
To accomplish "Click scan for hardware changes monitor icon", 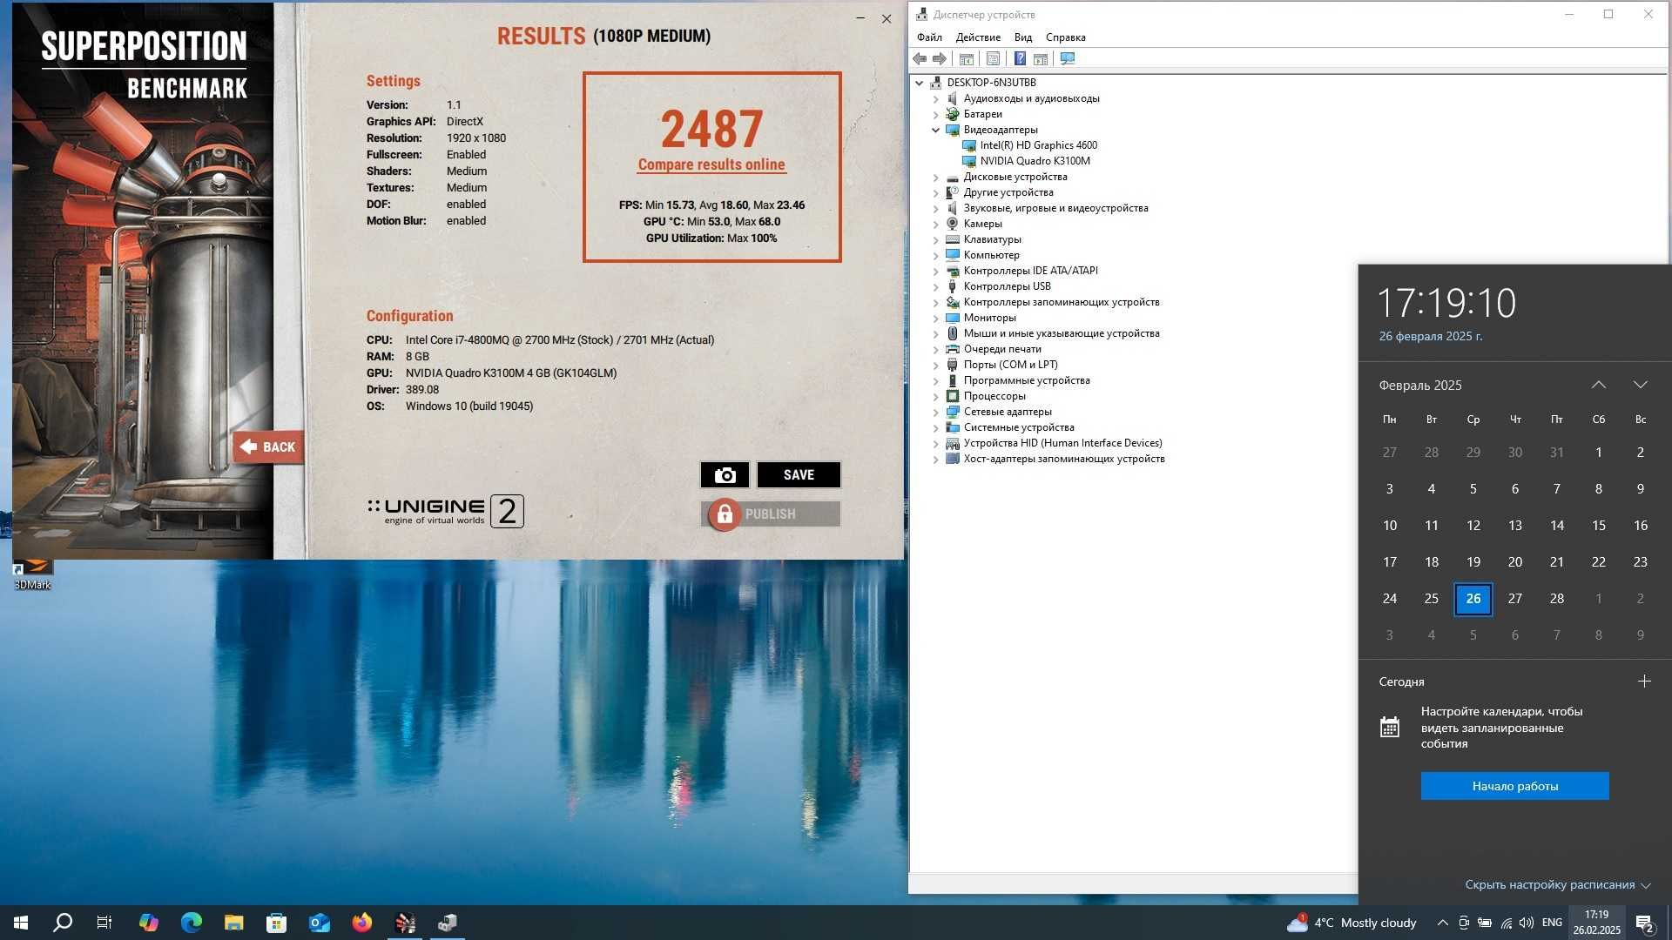I will (1068, 58).
